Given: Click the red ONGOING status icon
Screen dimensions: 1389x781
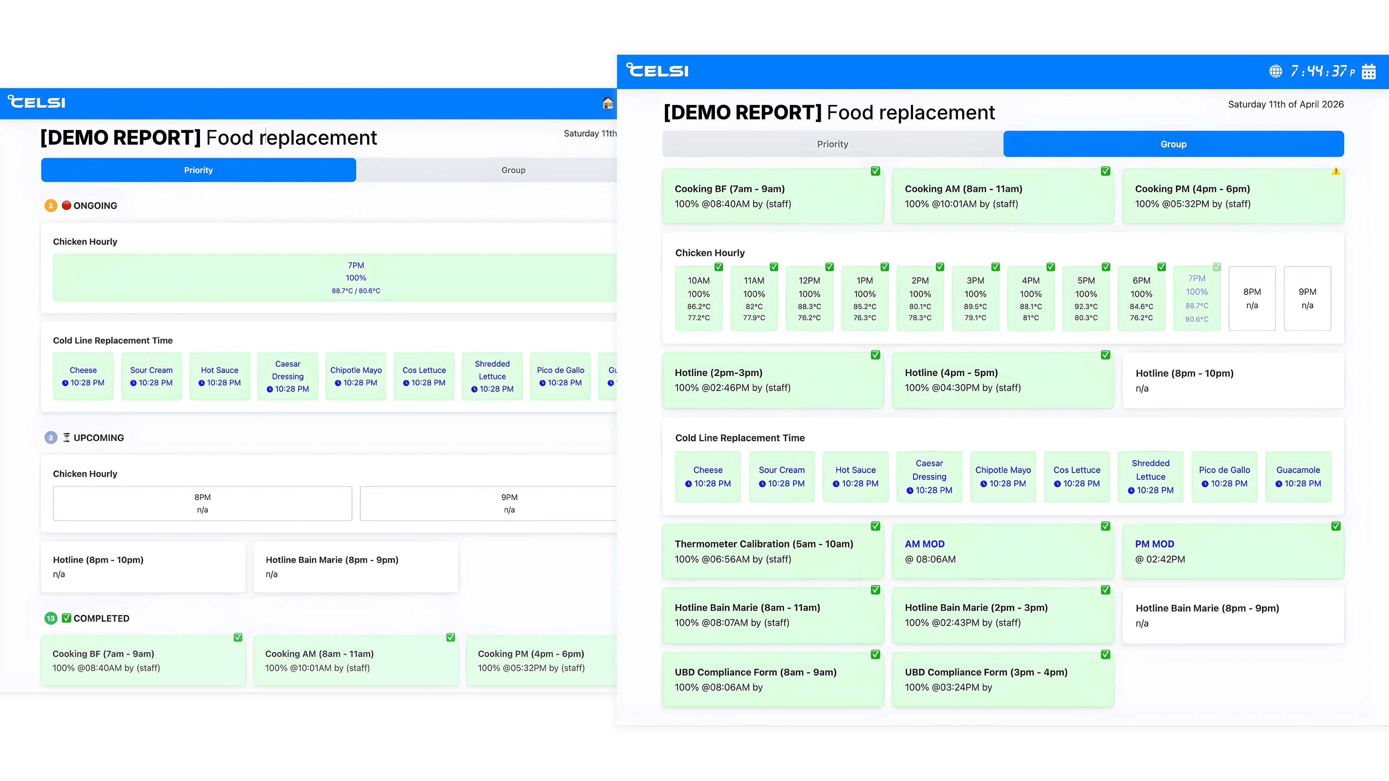Looking at the screenshot, I should point(66,205).
